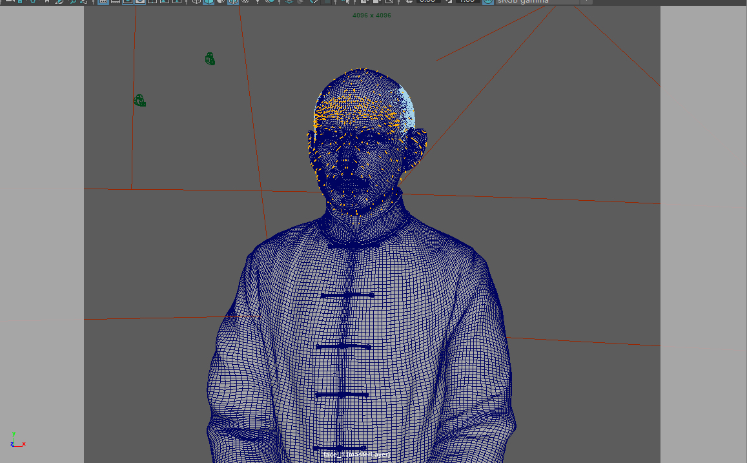This screenshot has width=747, height=463.
Task: Toggle use default material icon
Action: tap(221, 1)
